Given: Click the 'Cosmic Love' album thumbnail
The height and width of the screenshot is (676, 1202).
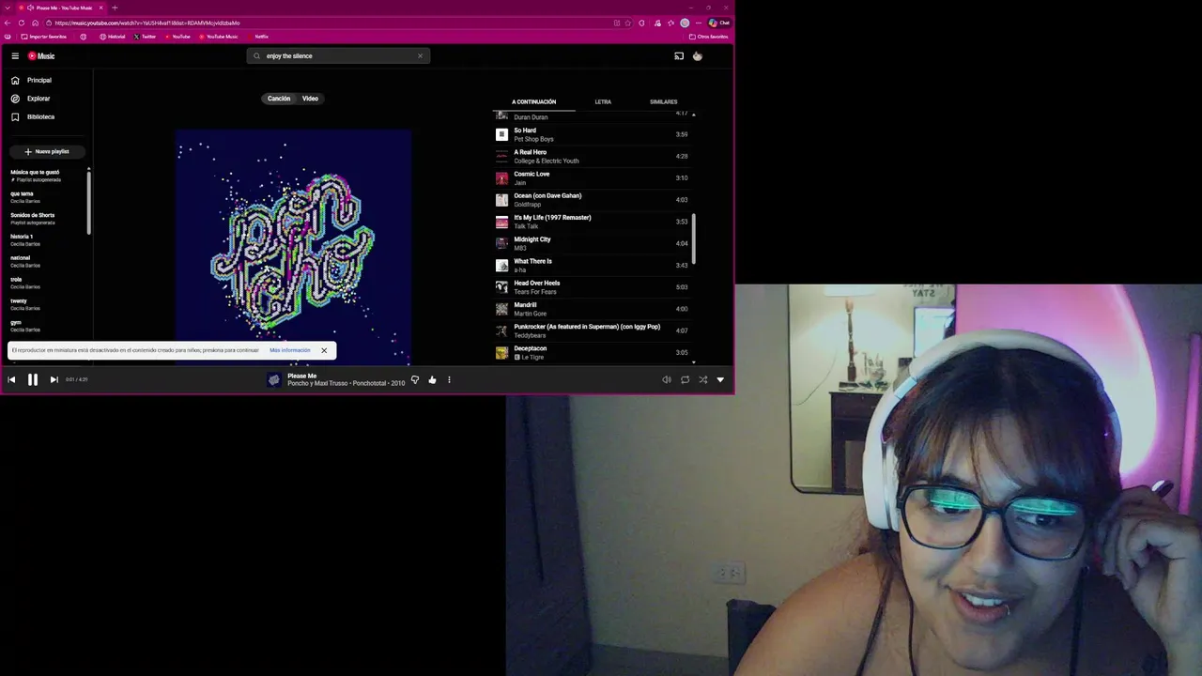Looking at the screenshot, I should (501, 178).
